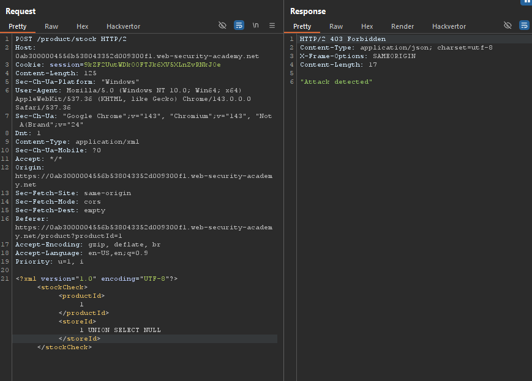The height and width of the screenshot is (381, 532).
Task: Click the Accept: */* header
Action: click(39, 159)
